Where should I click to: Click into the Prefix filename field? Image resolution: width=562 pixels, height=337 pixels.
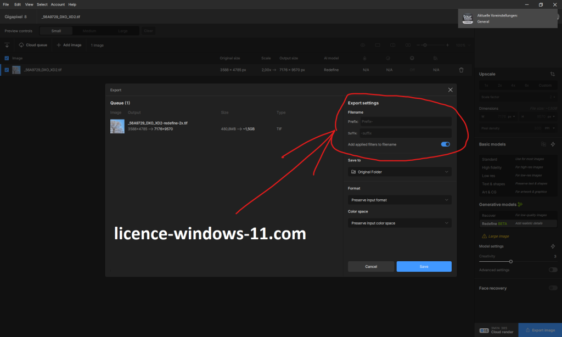click(405, 121)
